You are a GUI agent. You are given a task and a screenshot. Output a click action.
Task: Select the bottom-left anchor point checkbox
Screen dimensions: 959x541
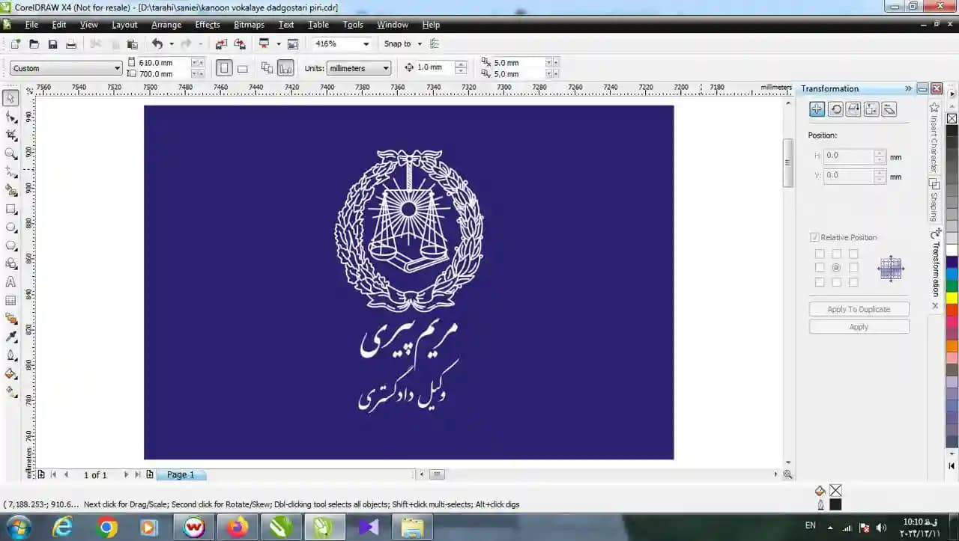point(820,282)
